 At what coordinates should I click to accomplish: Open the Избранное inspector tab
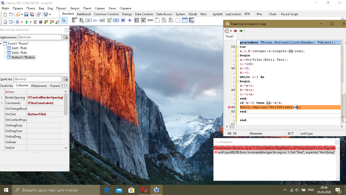click(39, 86)
